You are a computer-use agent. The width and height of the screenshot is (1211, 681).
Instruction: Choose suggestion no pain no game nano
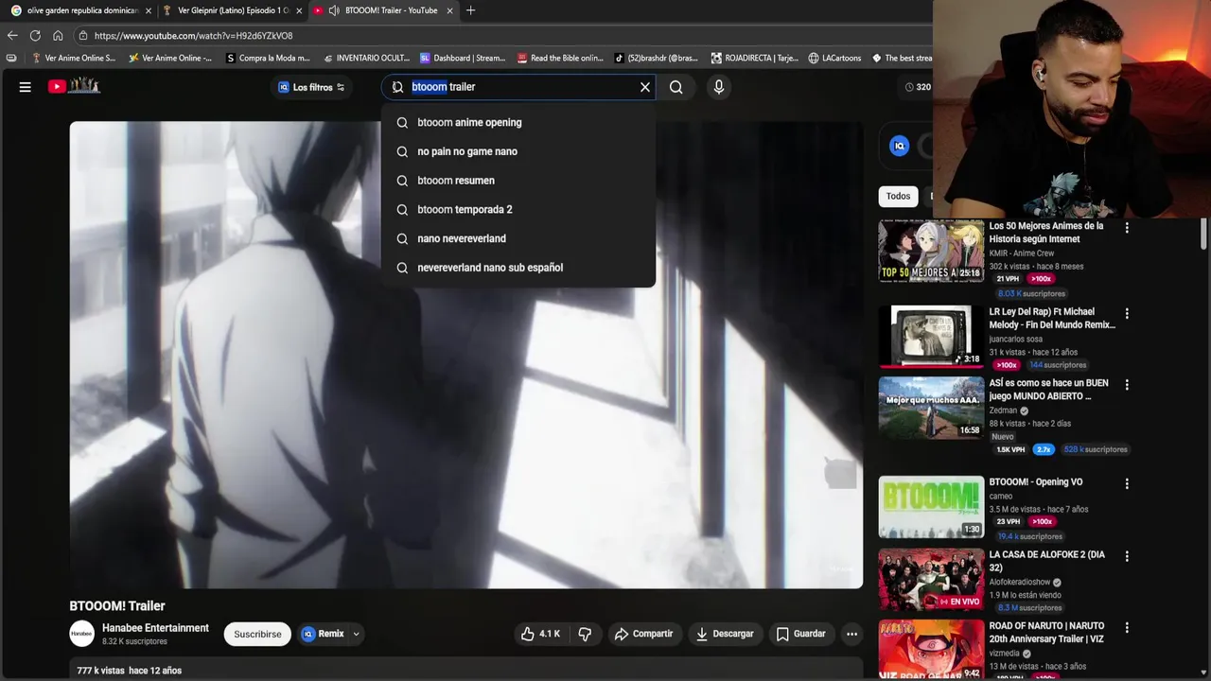coord(518,151)
